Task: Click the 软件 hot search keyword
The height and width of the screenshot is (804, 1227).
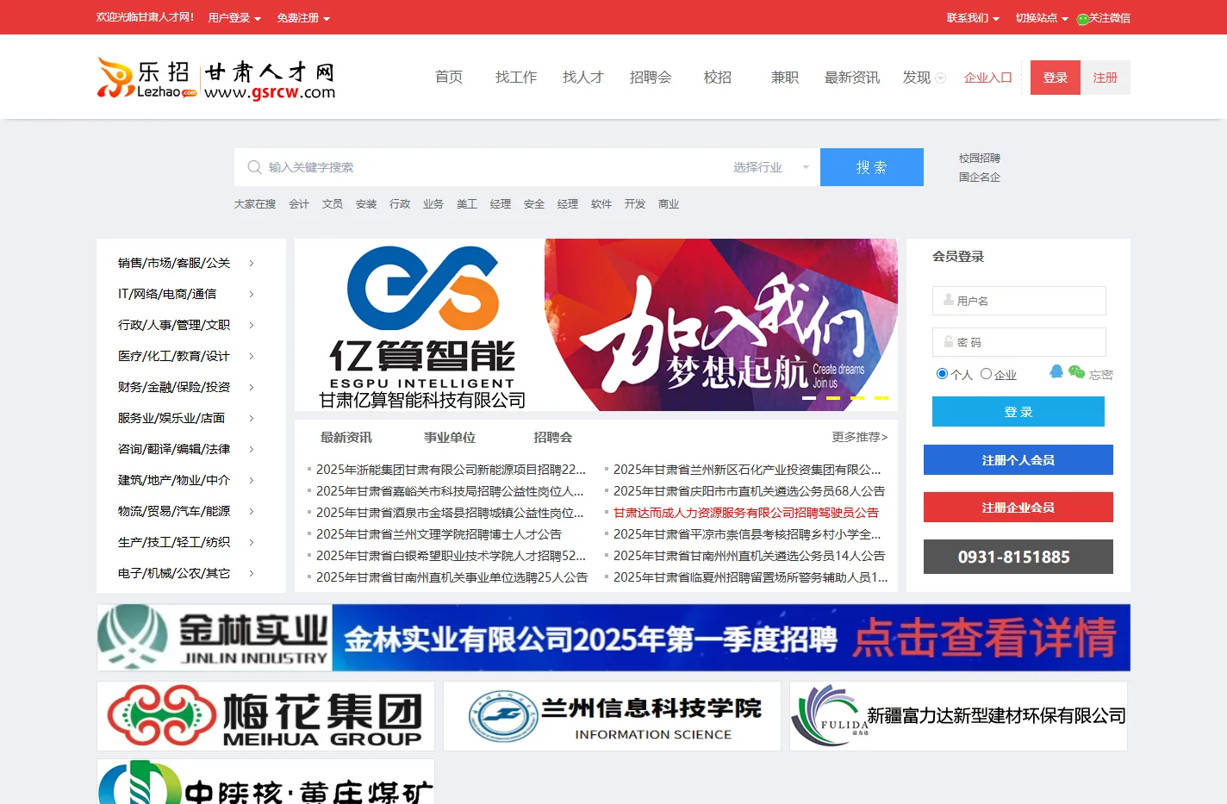Action: 601,204
